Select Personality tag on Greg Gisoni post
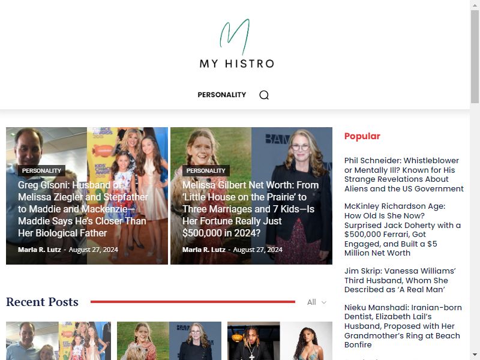 pos(41,170)
